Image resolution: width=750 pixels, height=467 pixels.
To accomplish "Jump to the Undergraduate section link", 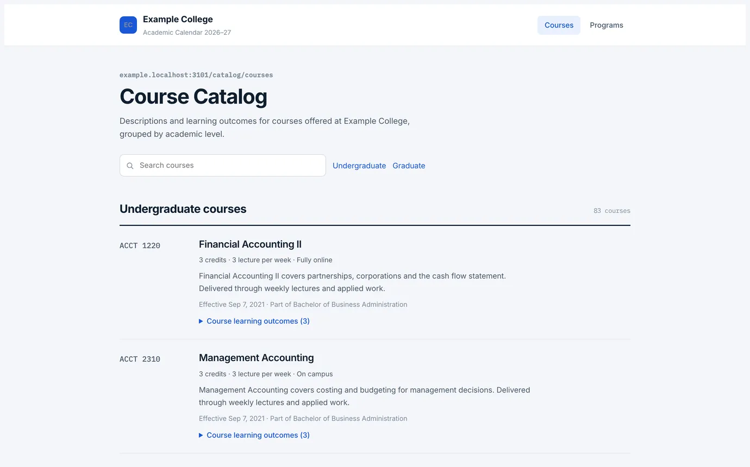I will 359,166.
